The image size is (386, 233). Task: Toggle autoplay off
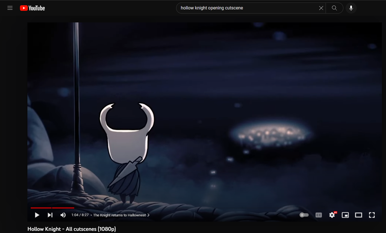click(x=304, y=215)
